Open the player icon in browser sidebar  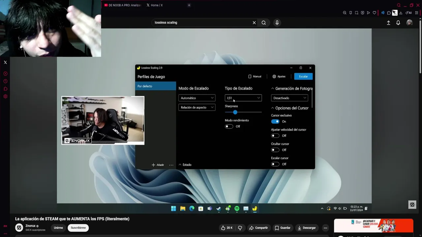(5, 74)
